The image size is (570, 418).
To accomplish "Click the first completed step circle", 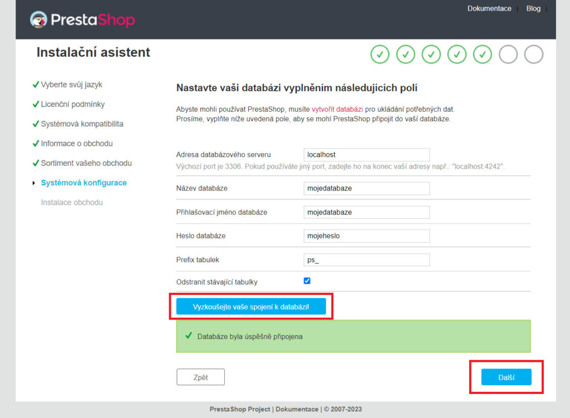I will point(380,55).
